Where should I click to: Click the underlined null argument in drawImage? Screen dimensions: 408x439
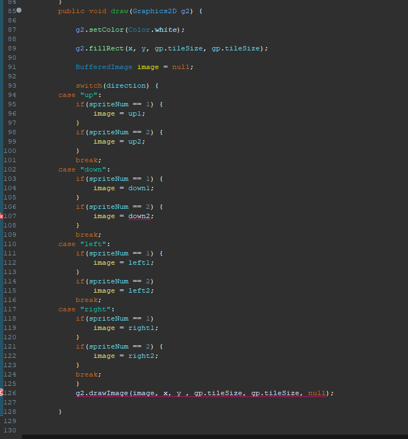(x=316, y=393)
